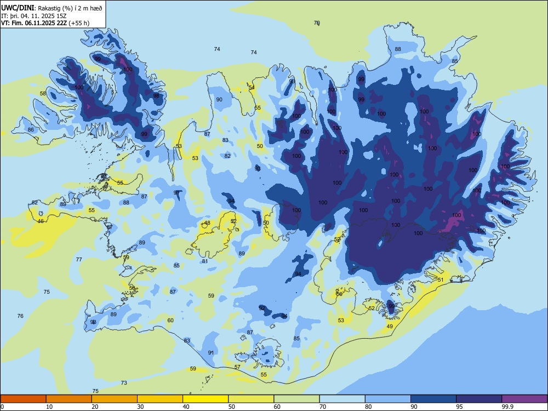Click the offshore value '73' in the southwest

pyautogui.click(x=124, y=383)
